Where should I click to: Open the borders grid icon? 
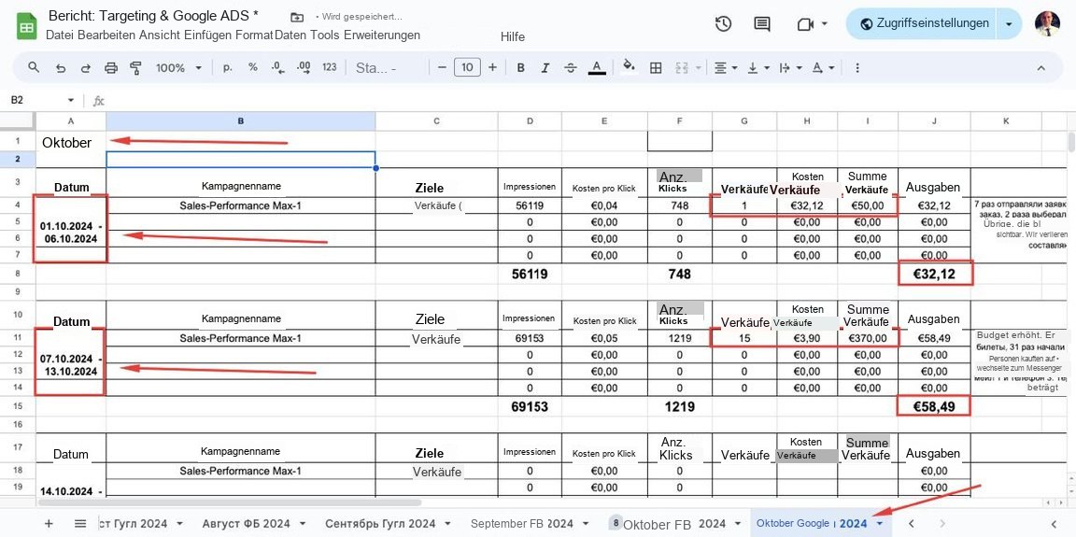656,68
